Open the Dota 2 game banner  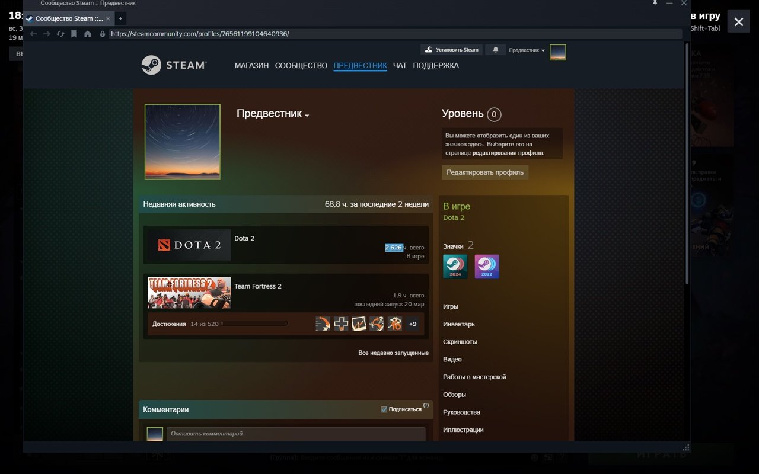point(189,245)
